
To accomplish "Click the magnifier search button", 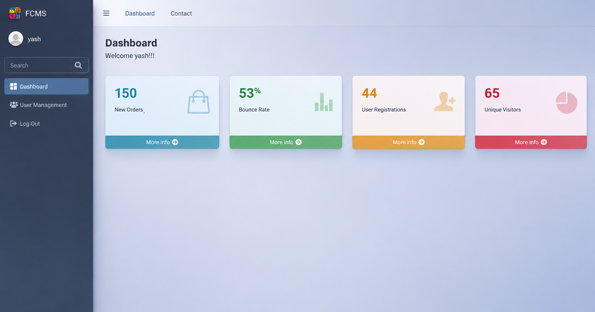I will [78, 65].
